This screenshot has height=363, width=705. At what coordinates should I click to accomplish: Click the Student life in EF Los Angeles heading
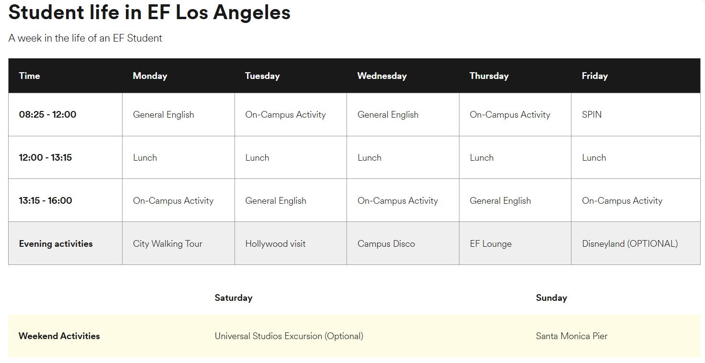149,12
